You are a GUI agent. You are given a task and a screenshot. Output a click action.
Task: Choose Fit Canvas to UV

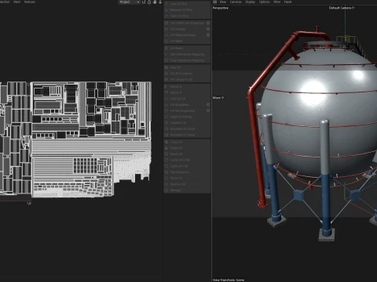[x=187, y=79]
